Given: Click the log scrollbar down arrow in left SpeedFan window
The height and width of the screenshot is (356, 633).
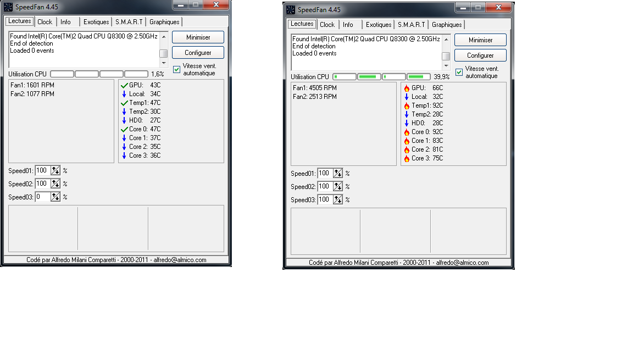Looking at the screenshot, I should (x=164, y=63).
